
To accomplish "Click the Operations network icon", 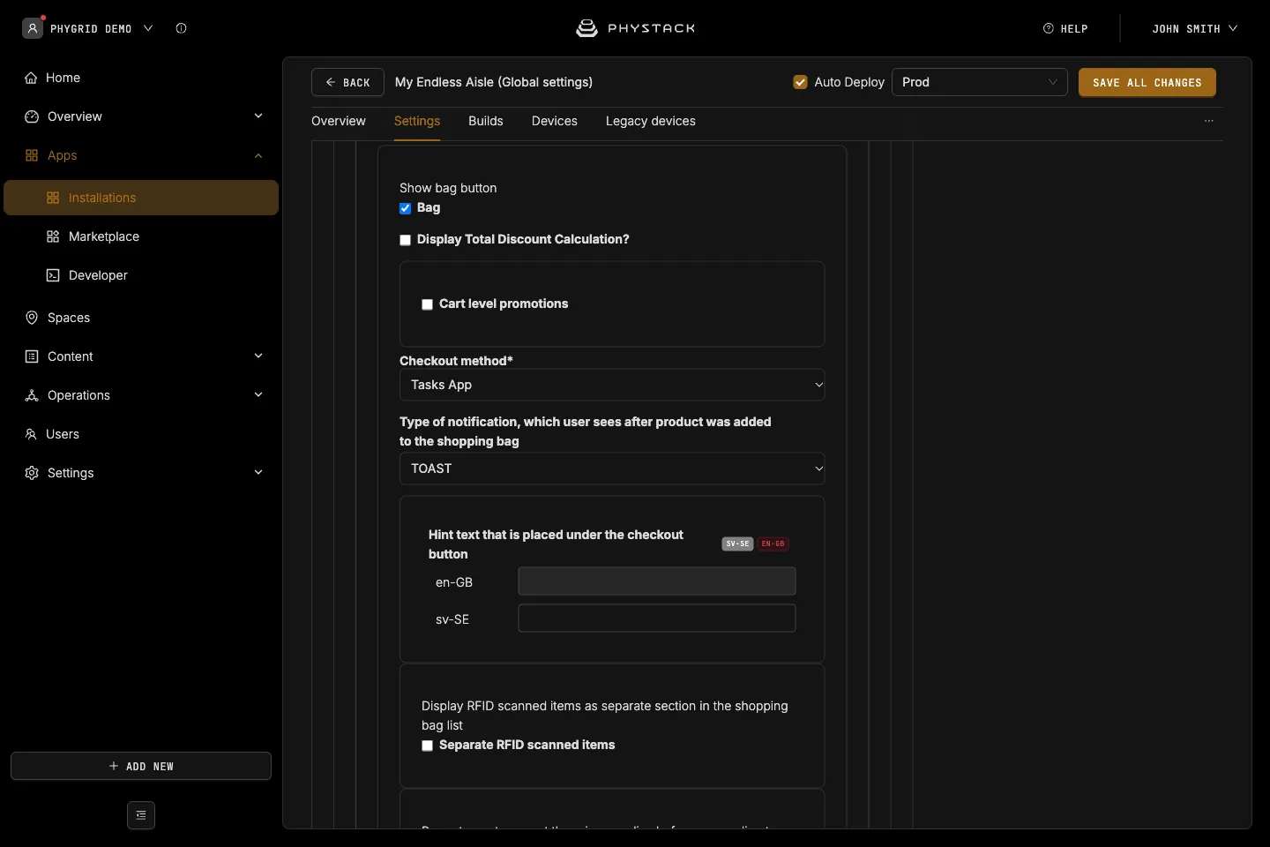I will click(32, 395).
